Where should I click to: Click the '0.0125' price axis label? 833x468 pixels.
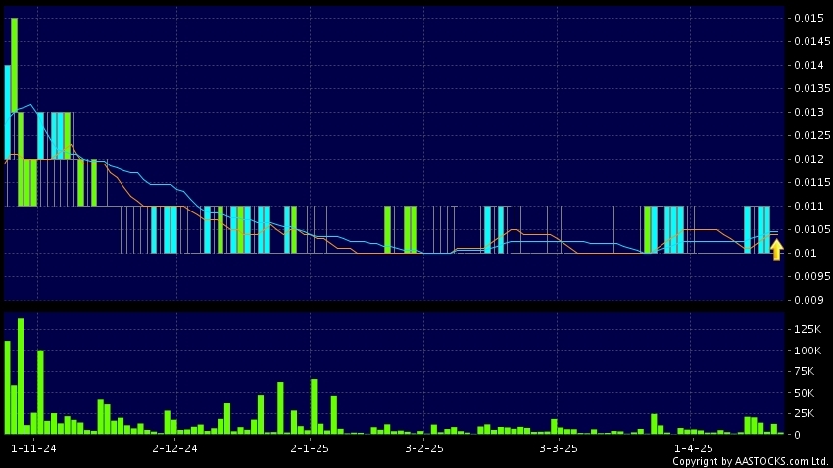click(811, 135)
